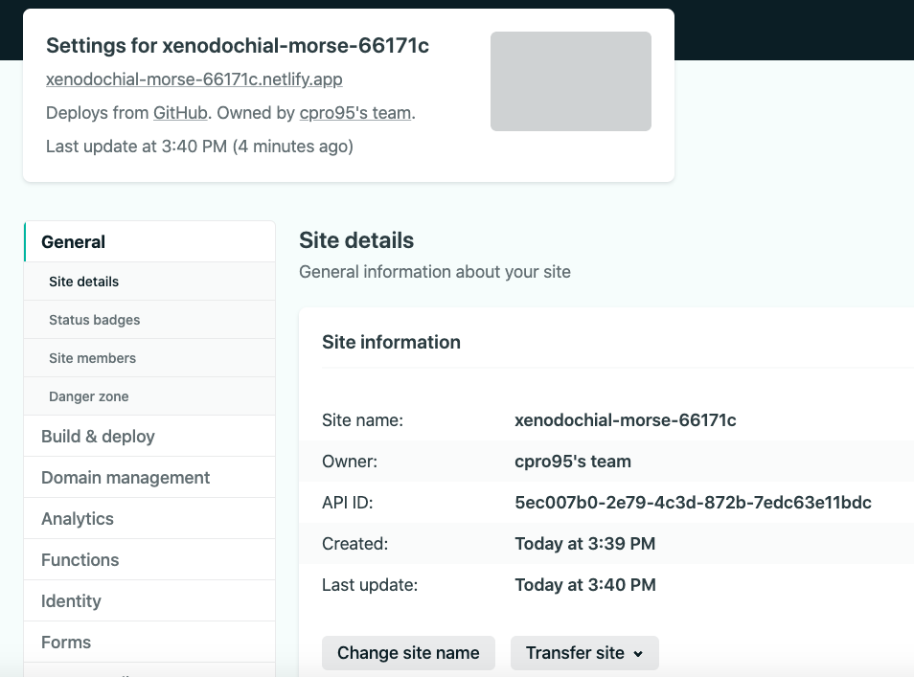Viewport: 914px width, 677px height.
Task: Click the Created value Today at 3:39 PM
Action: coord(585,544)
